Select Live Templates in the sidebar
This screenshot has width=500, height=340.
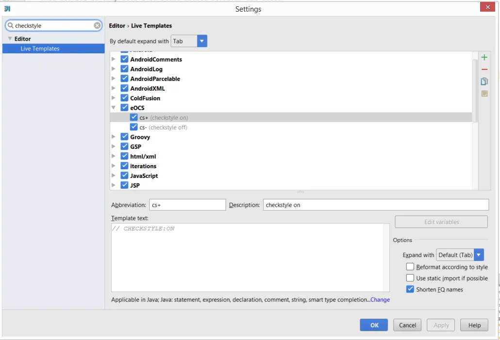pyautogui.click(x=40, y=49)
